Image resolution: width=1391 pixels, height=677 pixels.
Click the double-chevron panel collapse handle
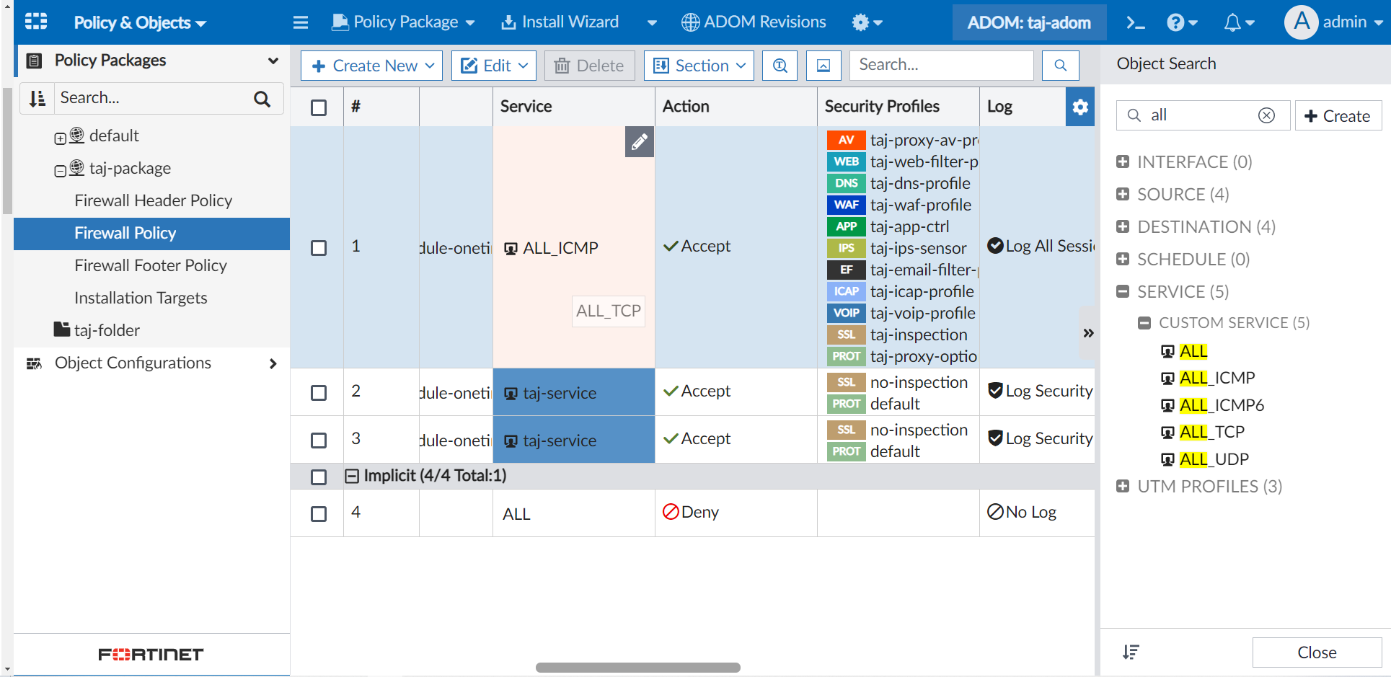(x=1088, y=332)
